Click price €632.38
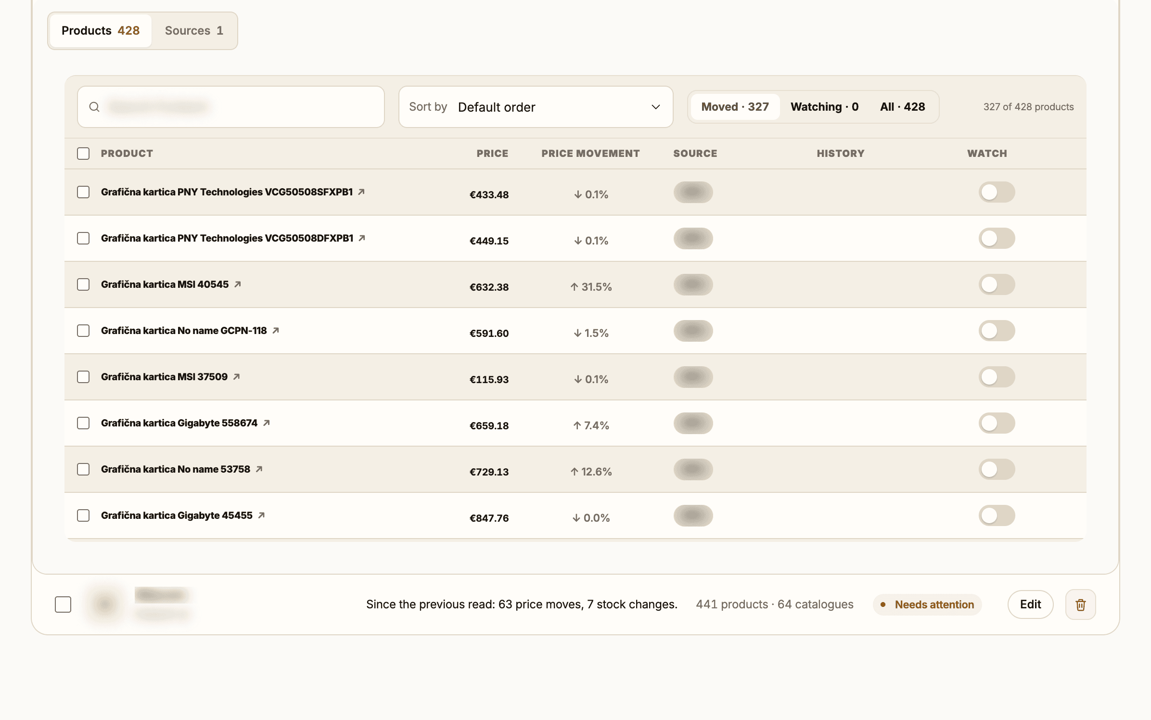The height and width of the screenshot is (720, 1151). pos(489,287)
